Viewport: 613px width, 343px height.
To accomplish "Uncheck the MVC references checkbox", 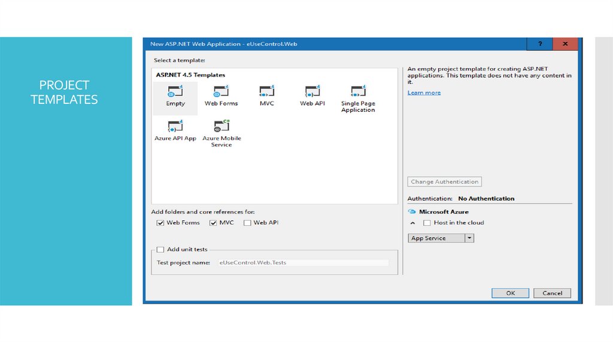I will coord(213,223).
